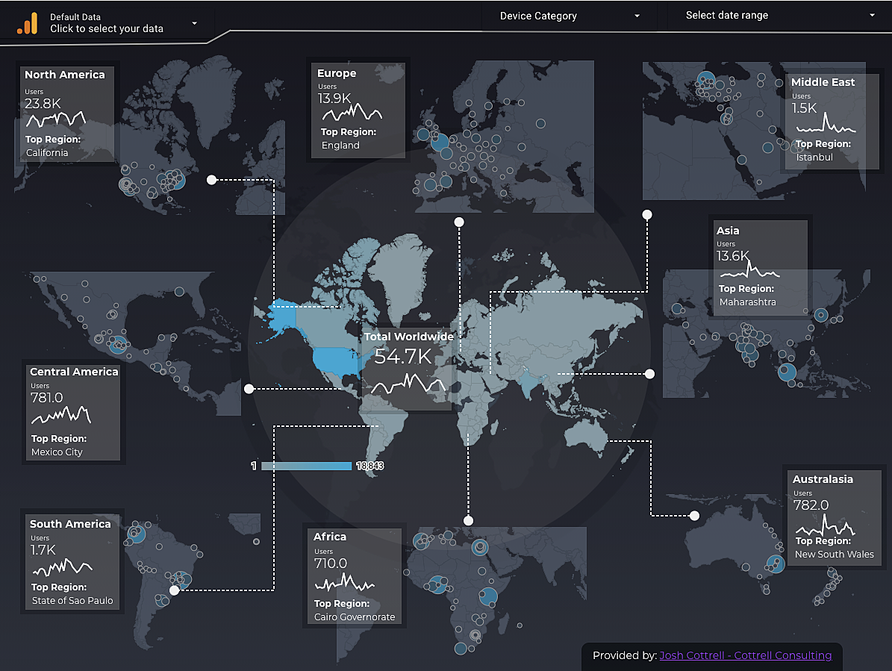Viewport: 892px width, 671px height.
Task: Select State of Sao Paulo in South America card
Action: pos(72,601)
